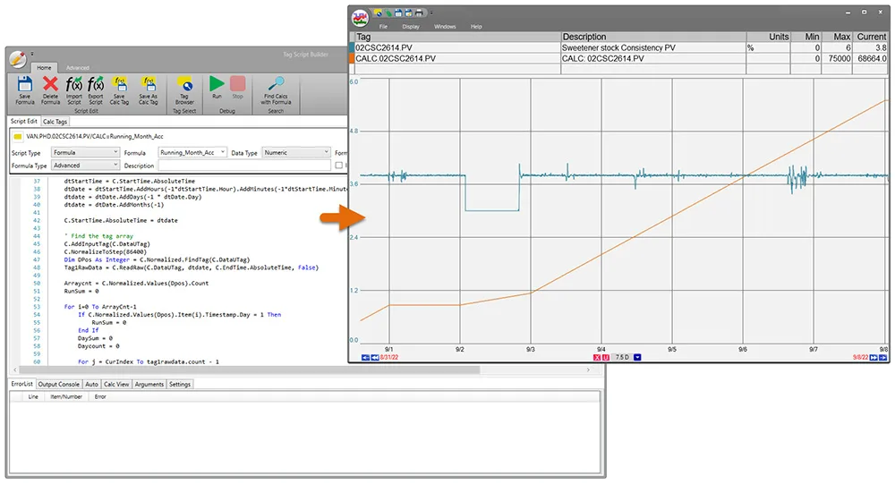Viewport: 895px width, 484px height.
Task: Switch to the Calc Tags tab
Action: click(x=55, y=122)
